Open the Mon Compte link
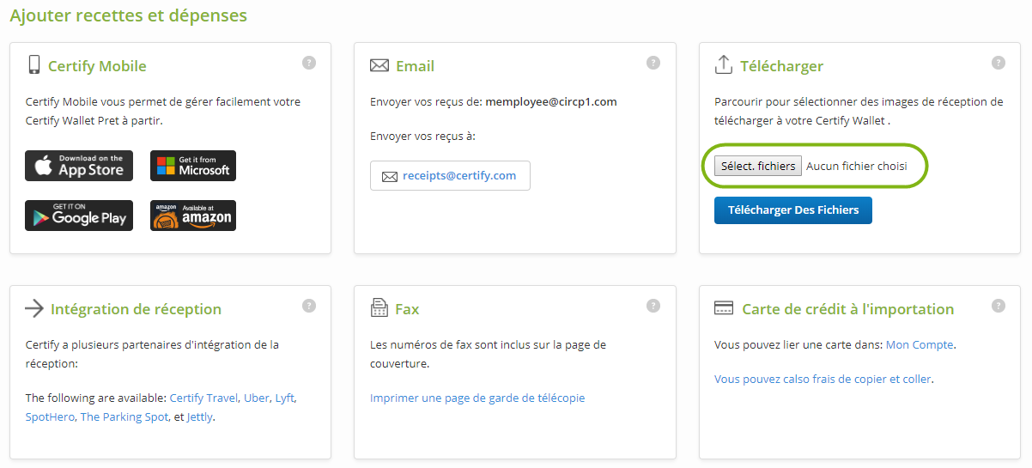The height and width of the screenshot is (468, 1032). 920,344
